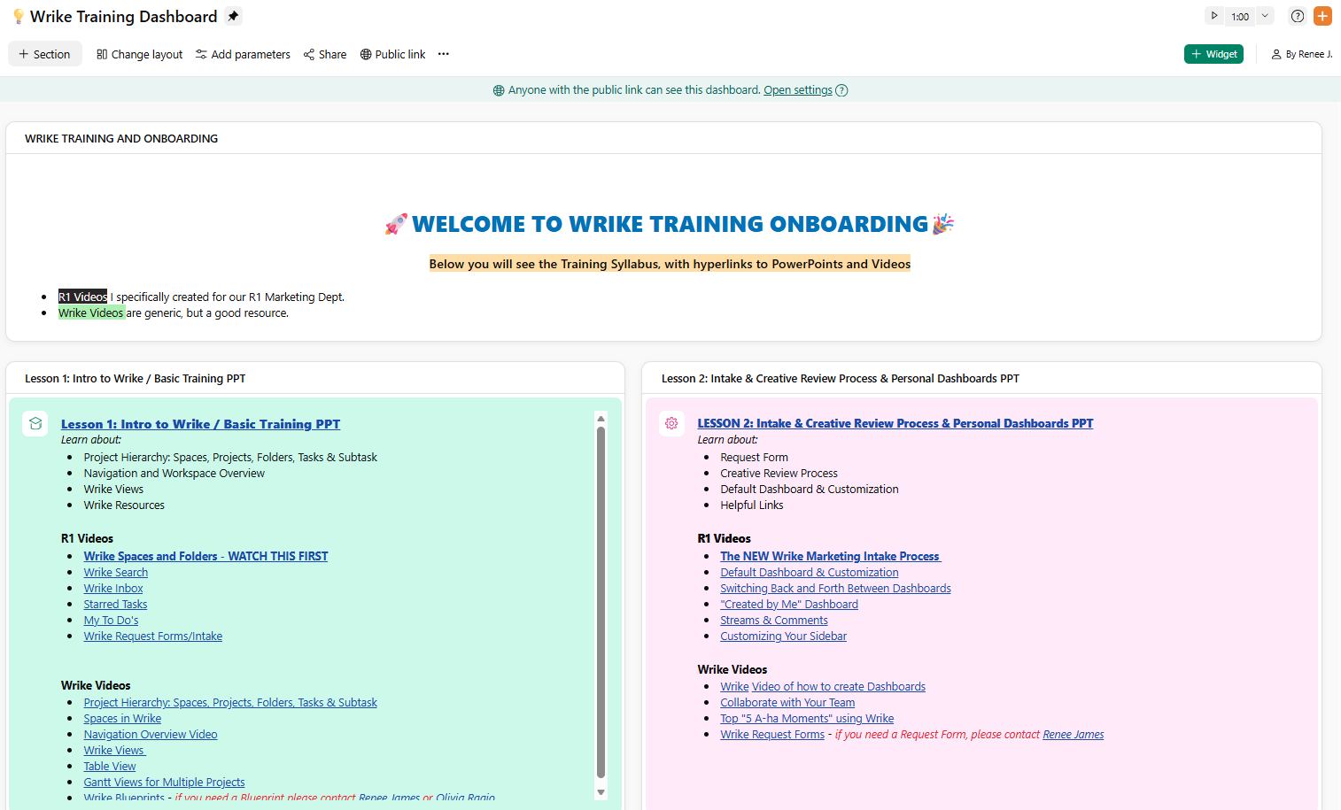Screen dimensions: 1341x810
Task: Open the underlined Lesson 1 Basic Training PPT link
Action: 200,424
